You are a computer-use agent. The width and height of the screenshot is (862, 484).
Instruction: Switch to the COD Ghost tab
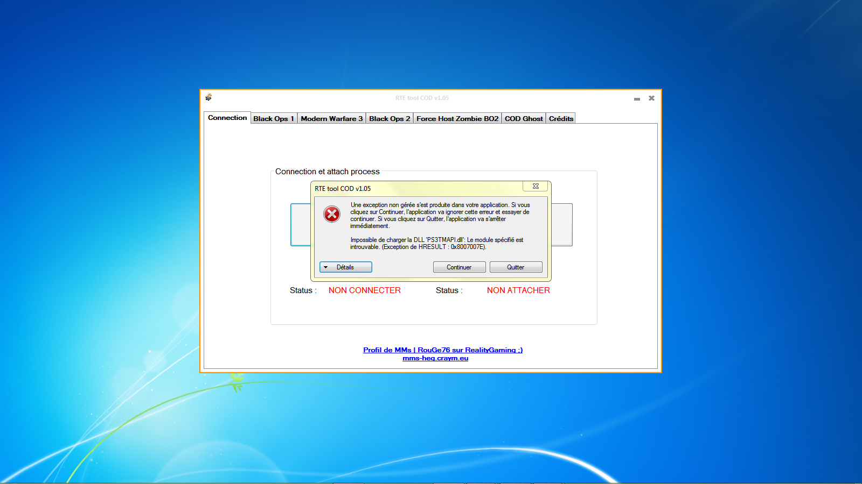524,119
